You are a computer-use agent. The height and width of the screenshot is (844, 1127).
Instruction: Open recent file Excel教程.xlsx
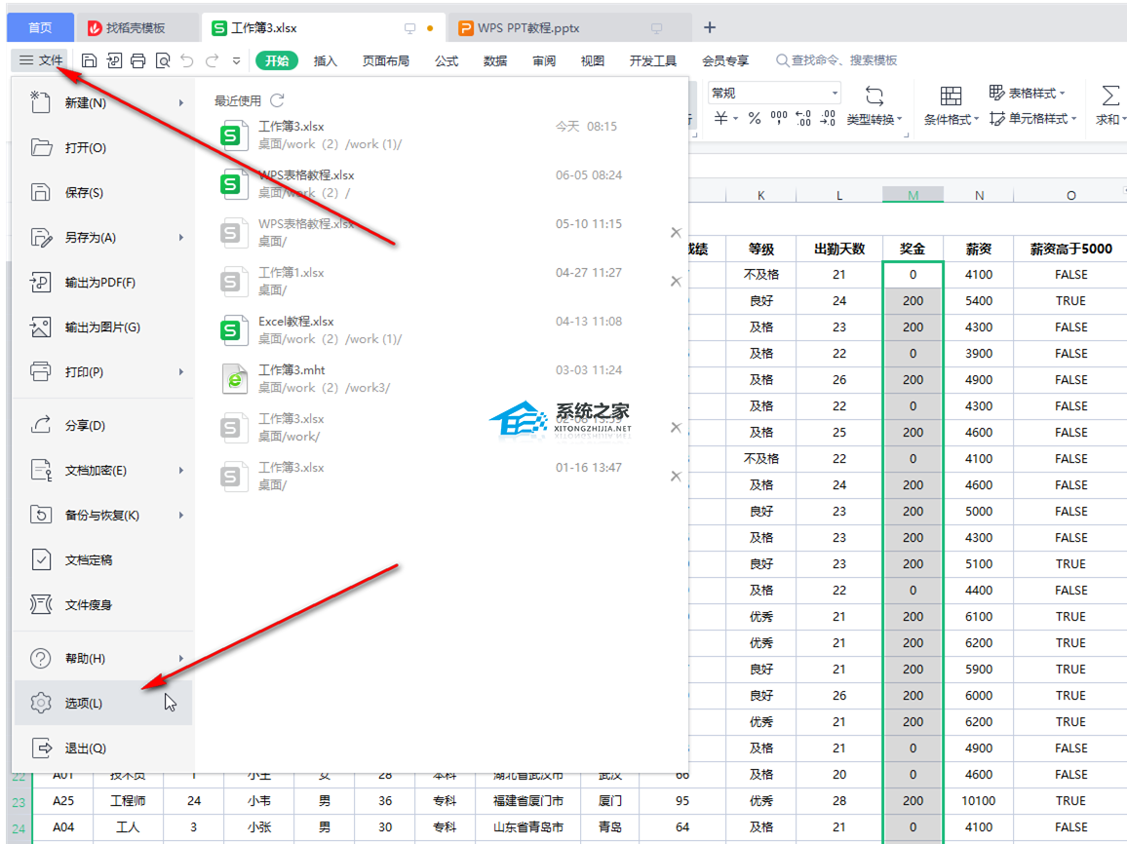[296, 321]
